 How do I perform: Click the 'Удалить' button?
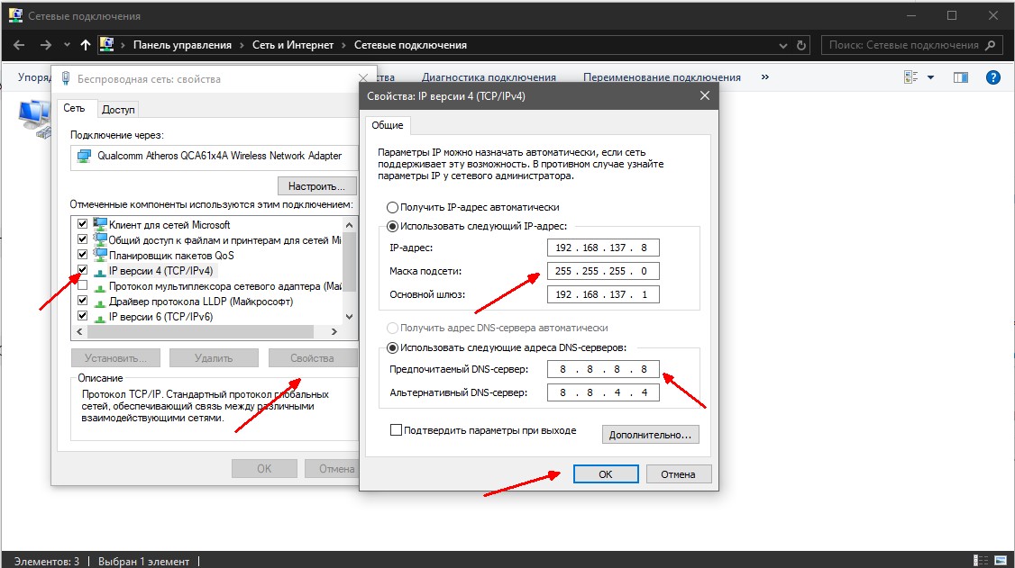214,358
